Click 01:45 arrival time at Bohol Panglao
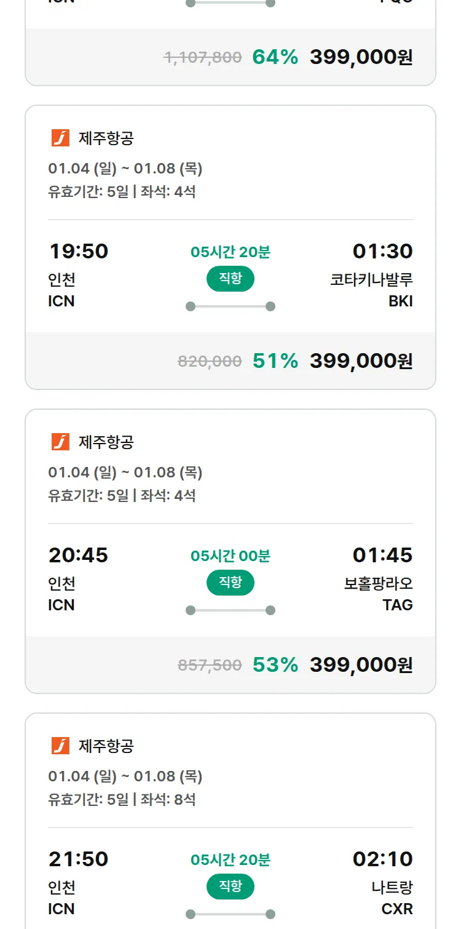 (x=382, y=555)
